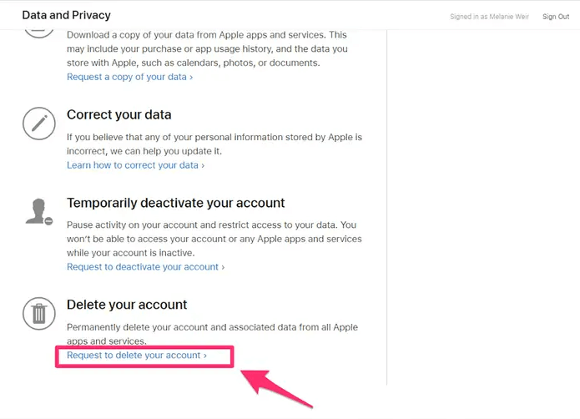580x419 pixels.
Task: Click the paragraph about permanently deleting your account
Action: (x=212, y=334)
